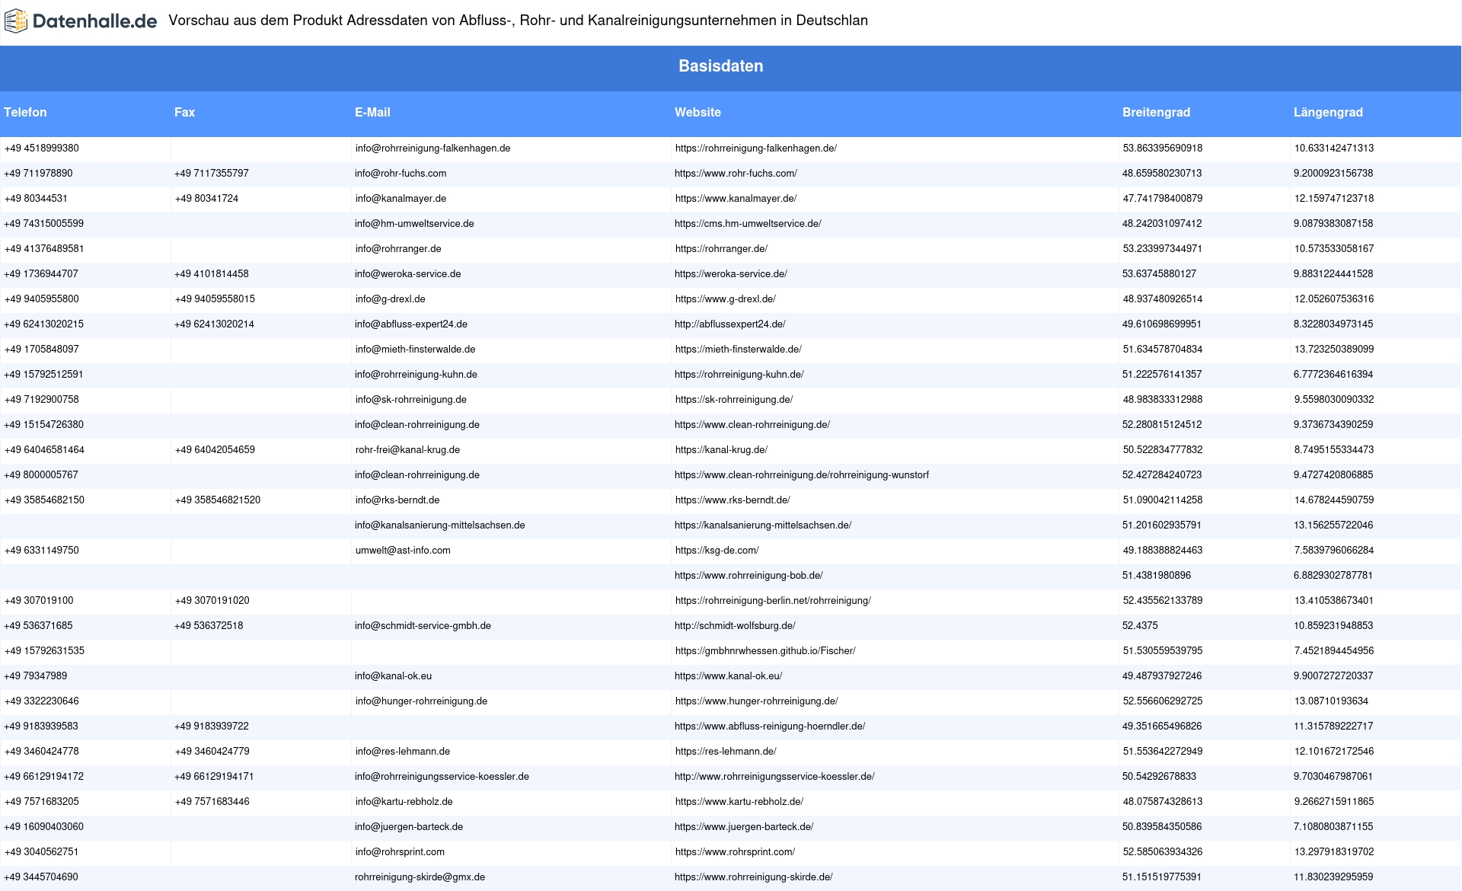Select latitude value 53.863395690918
Screen dimensions: 1462x891
tap(1163, 148)
